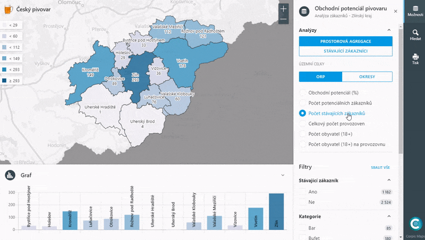Click the 1 182 count badge for Ano
Viewport: 425px width, 240px height.
coord(386,192)
